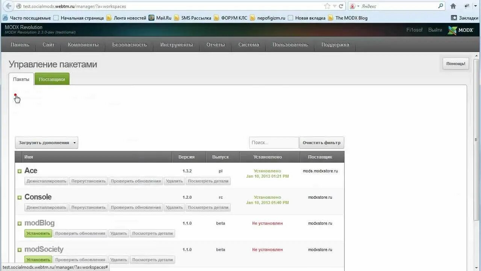
Task: Open Начальная страница bookmark
Action: [x=79, y=18]
